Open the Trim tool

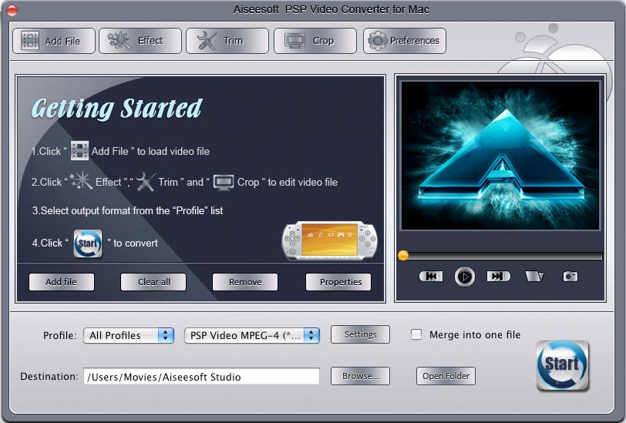[x=227, y=41]
